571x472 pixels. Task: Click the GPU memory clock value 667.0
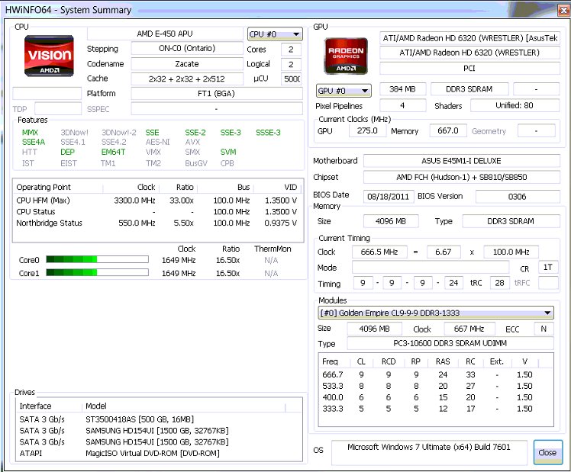(x=448, y=130)
